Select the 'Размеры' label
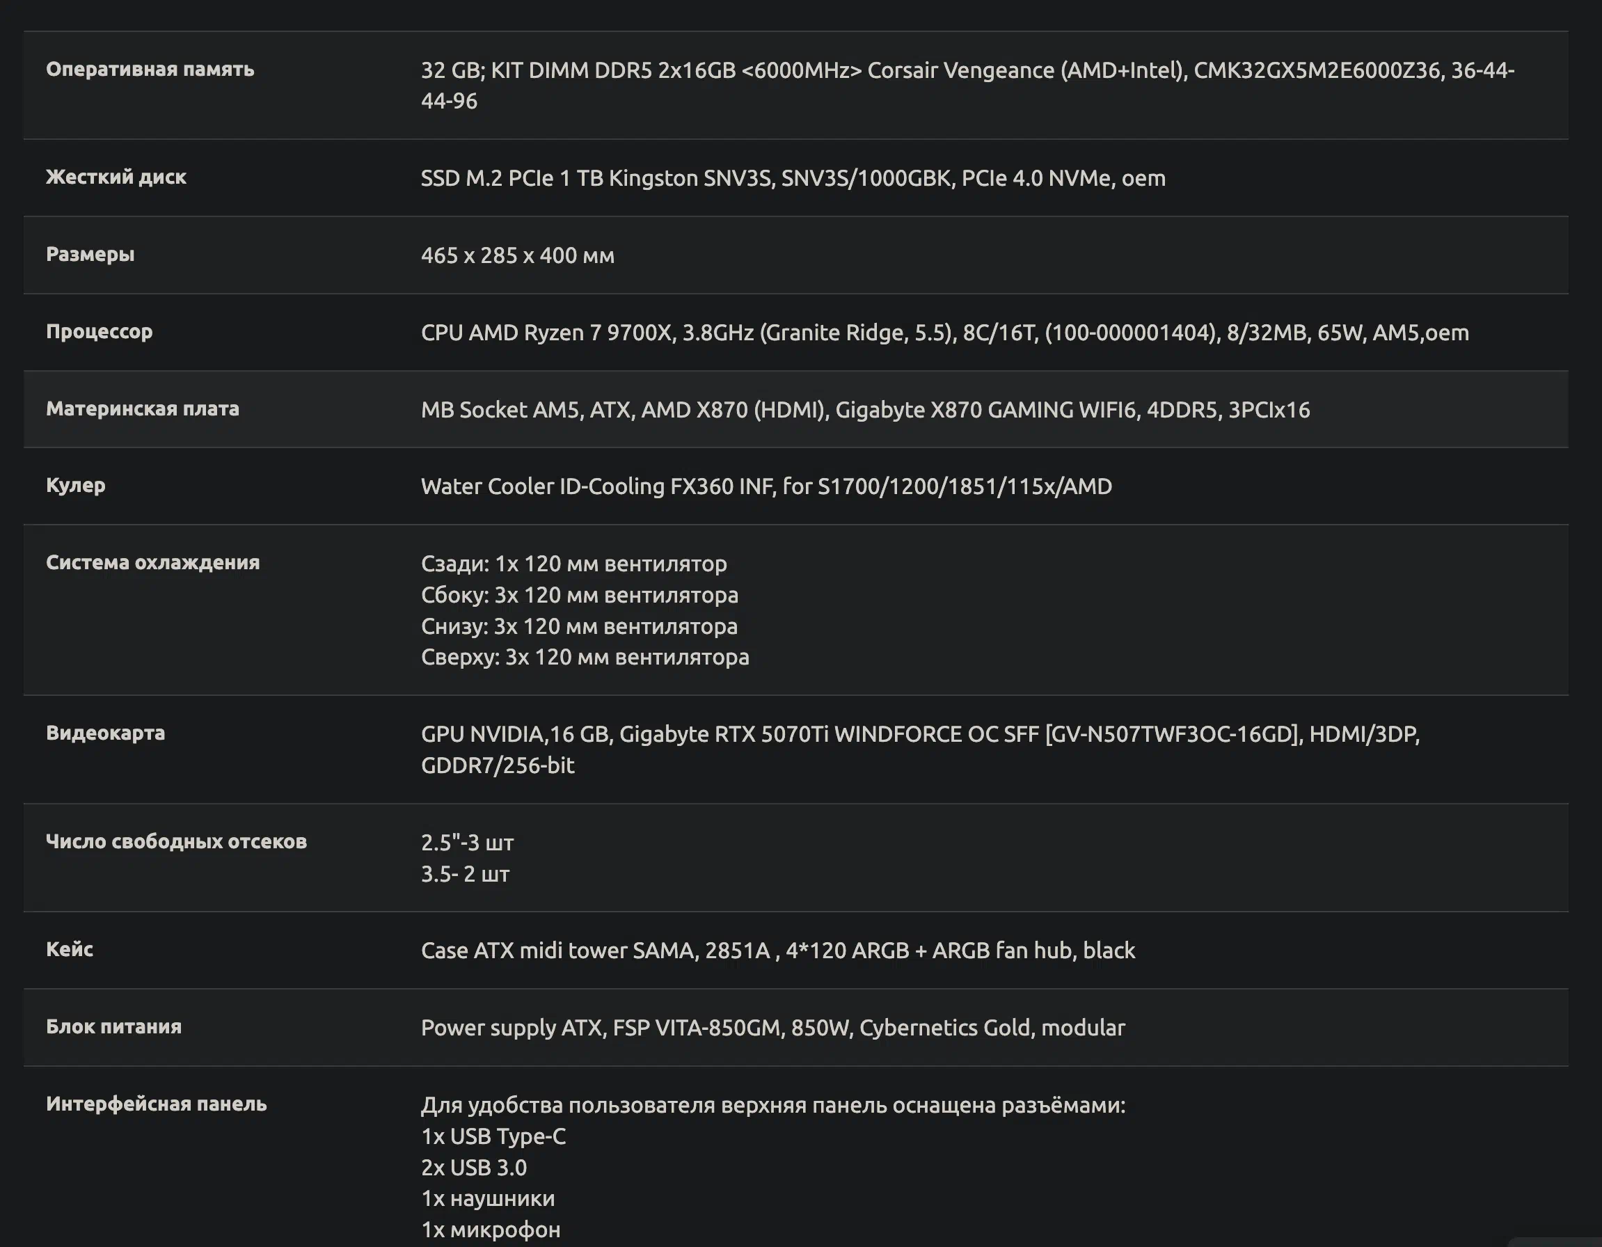1602x1247 pixels. click(90, 255)
